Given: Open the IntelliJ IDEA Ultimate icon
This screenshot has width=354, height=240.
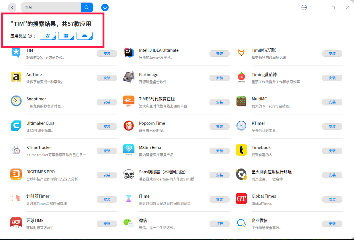Looking at the screenshot, I should tap(129, 53).
